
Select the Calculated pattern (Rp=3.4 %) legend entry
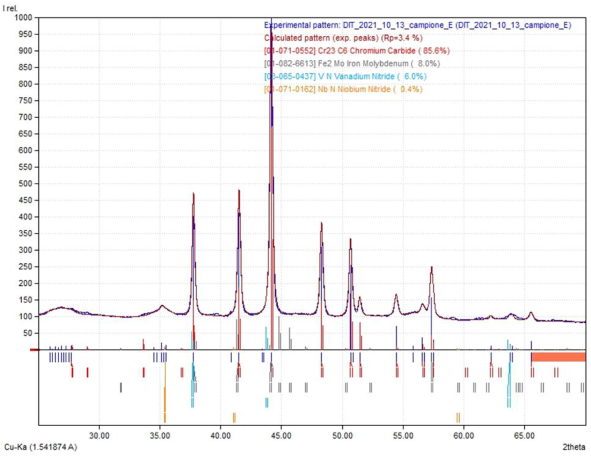click(x=343, y=38)
